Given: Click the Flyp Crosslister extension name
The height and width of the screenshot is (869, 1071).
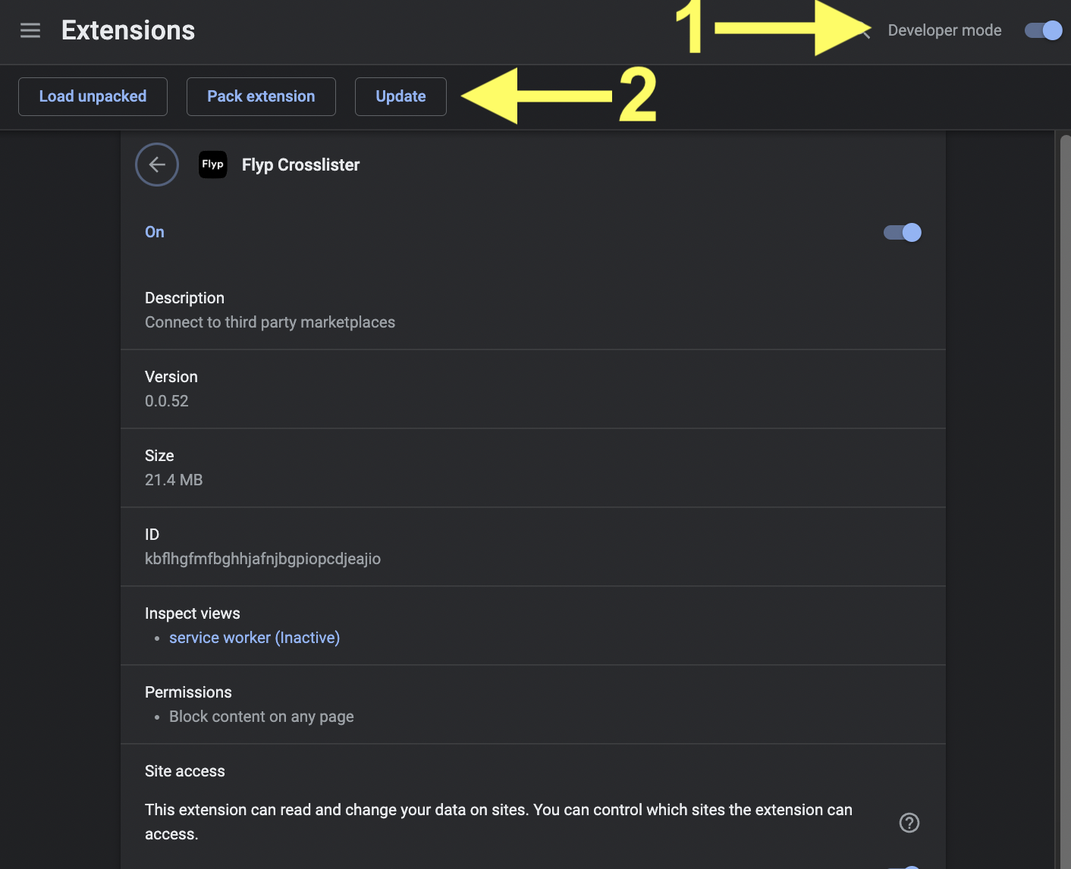Looking at the screenshot, I should pos(300,165).
